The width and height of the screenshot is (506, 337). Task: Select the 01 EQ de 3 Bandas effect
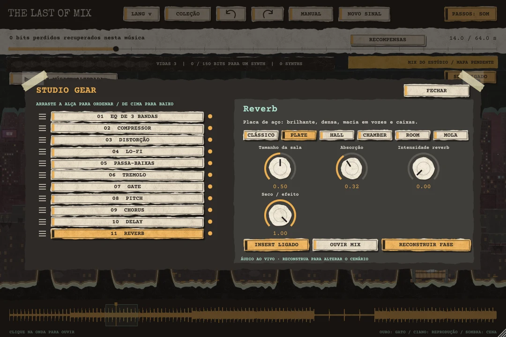click(127, 117)
